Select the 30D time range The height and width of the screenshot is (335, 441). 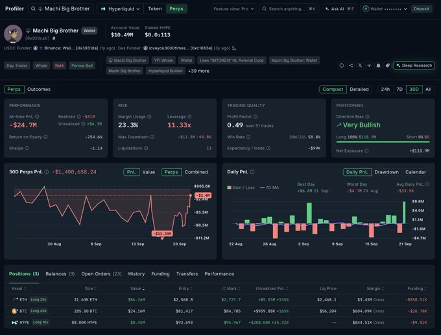[414, 90]
